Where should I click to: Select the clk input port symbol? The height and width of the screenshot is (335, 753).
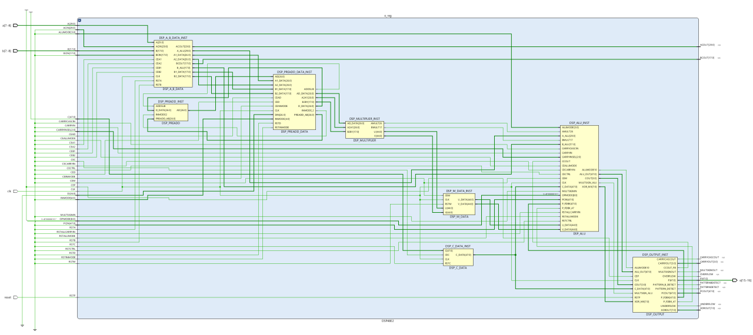coord(16,191)
